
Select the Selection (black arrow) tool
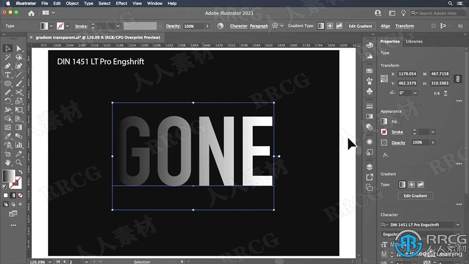[x=8, y=48]
